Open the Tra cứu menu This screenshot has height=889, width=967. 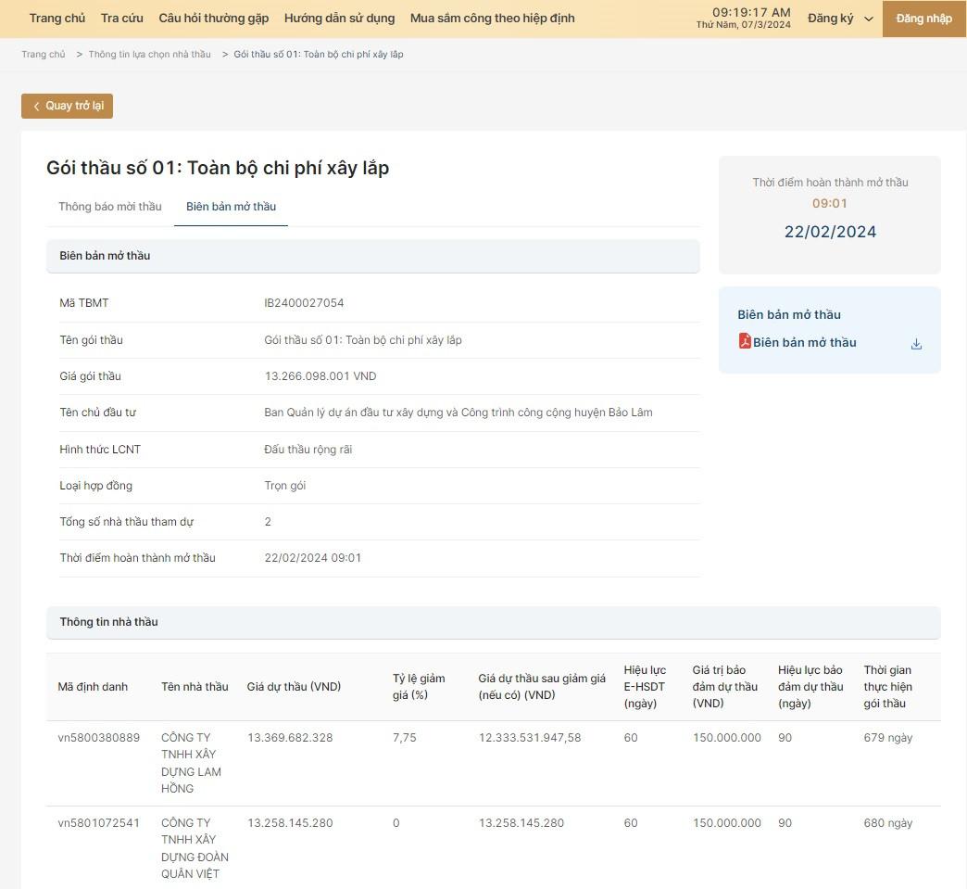point(121,19)
